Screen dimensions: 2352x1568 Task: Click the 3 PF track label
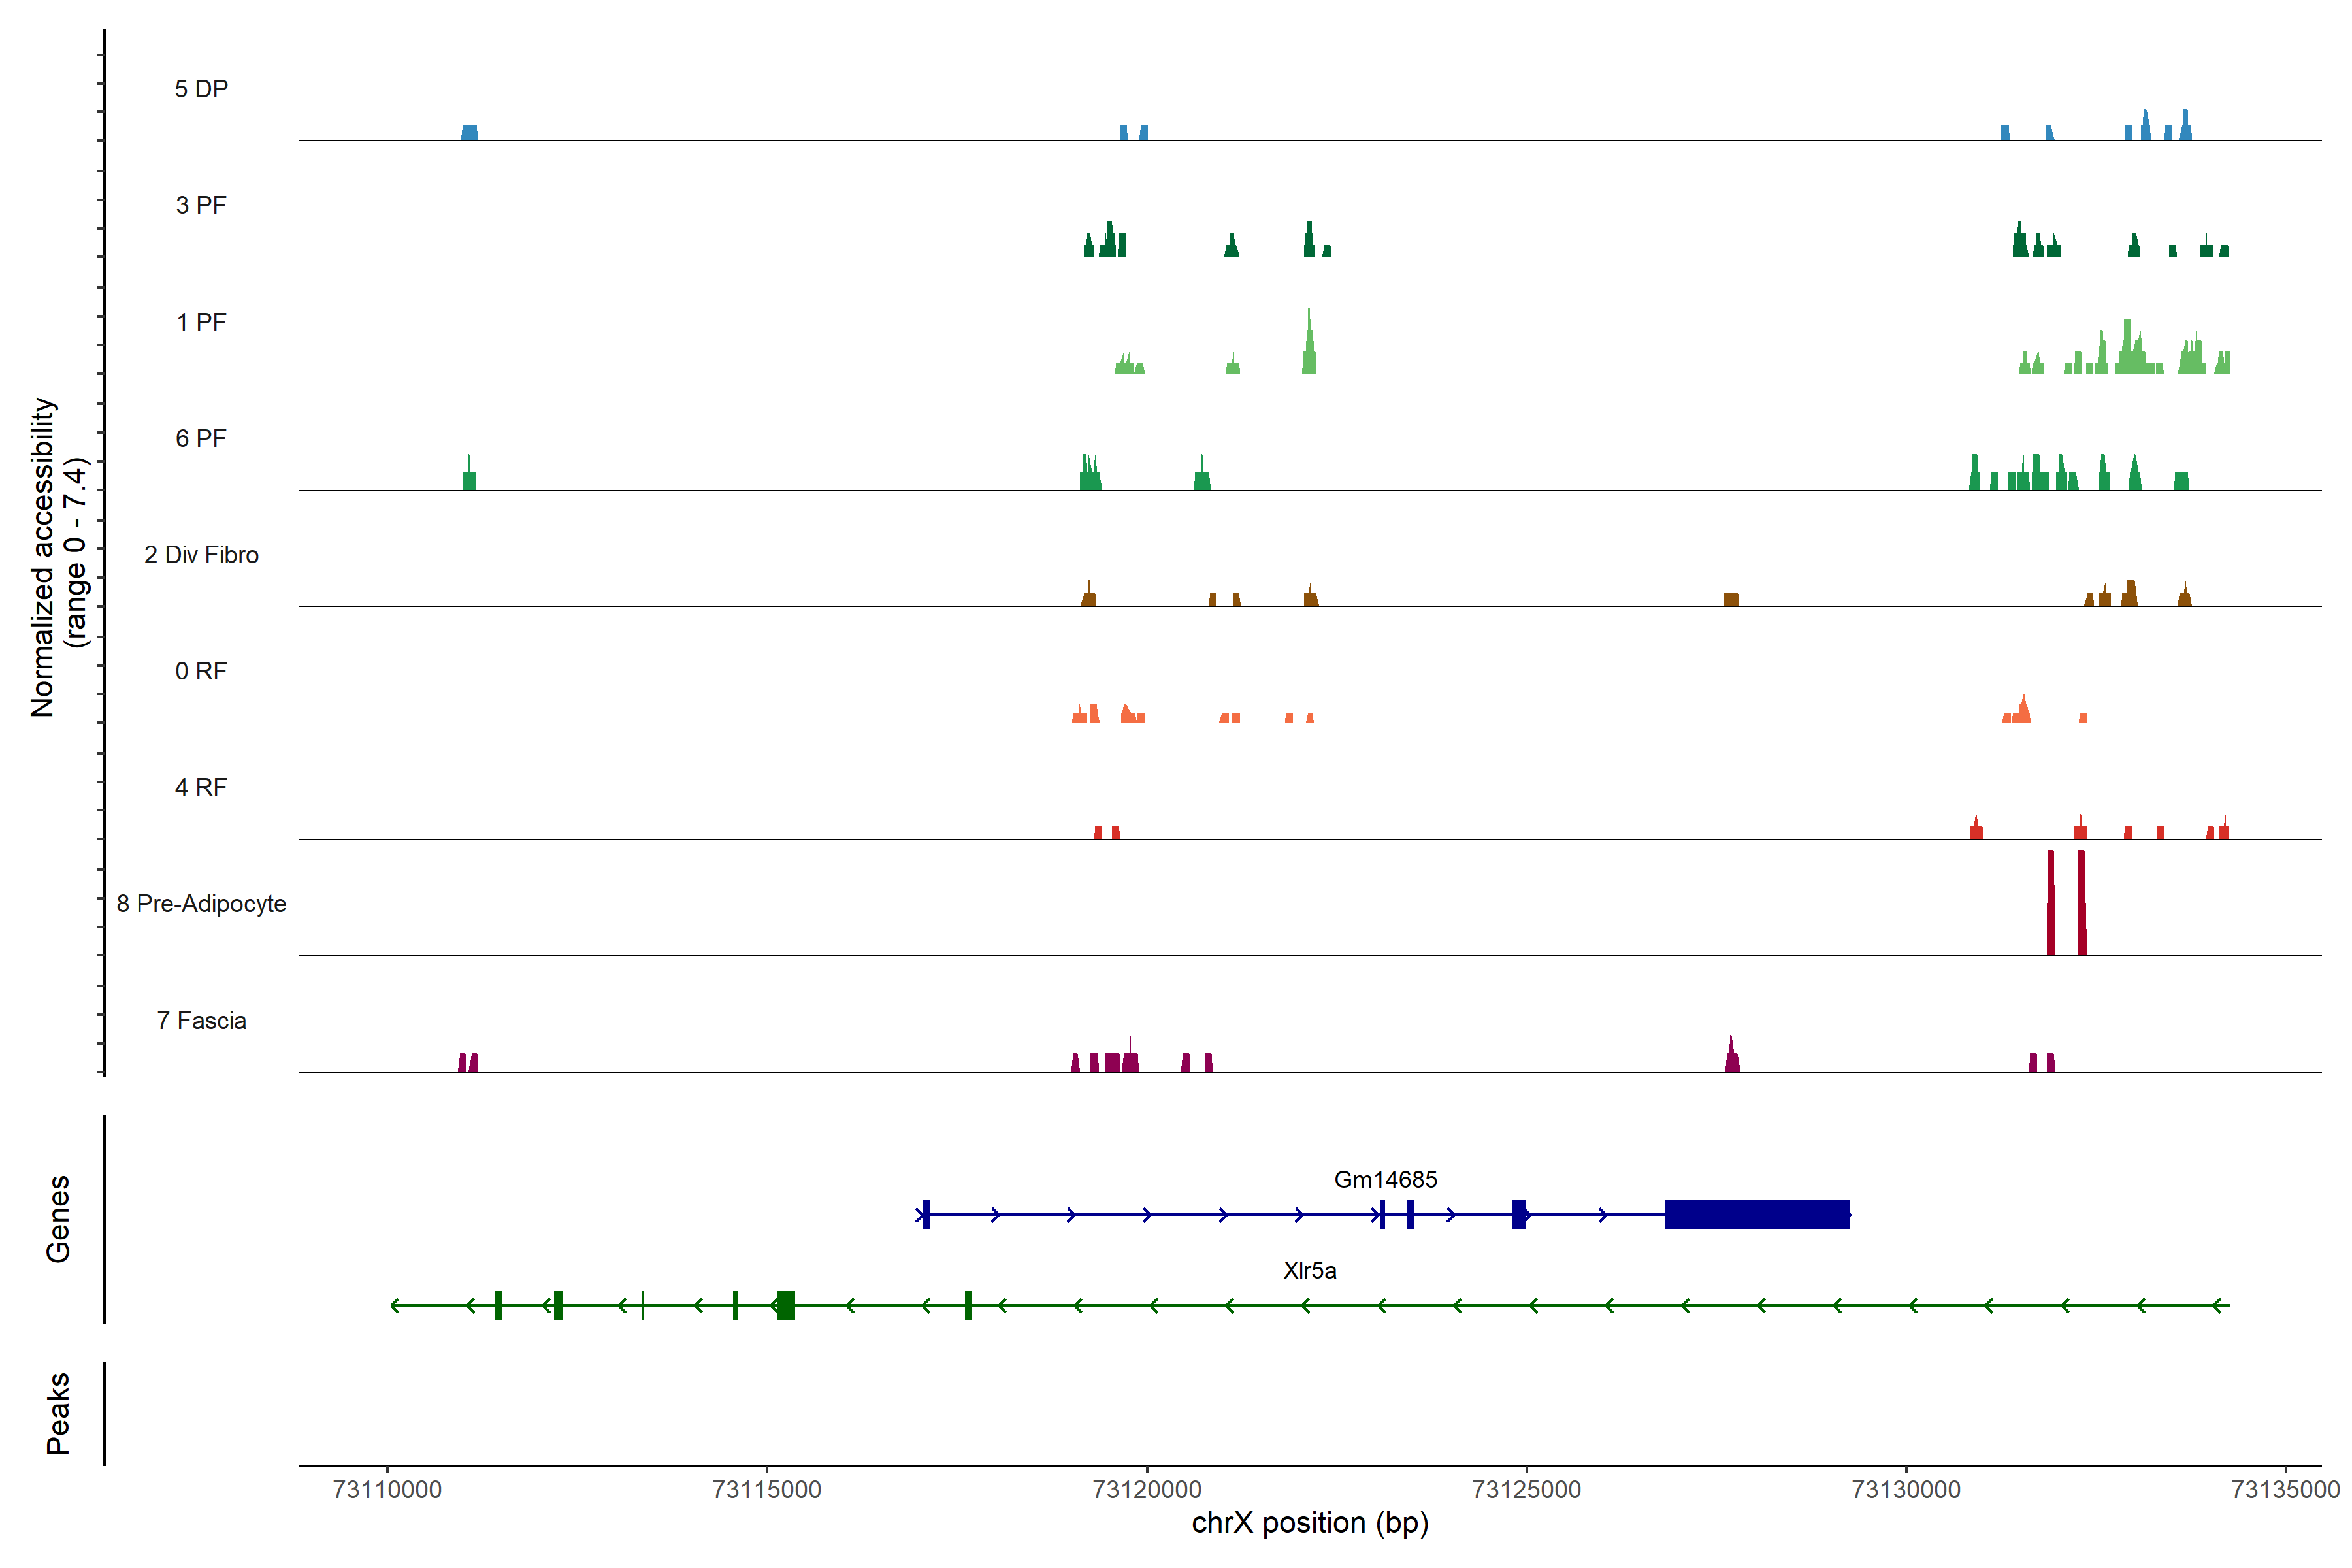[201, 205]
